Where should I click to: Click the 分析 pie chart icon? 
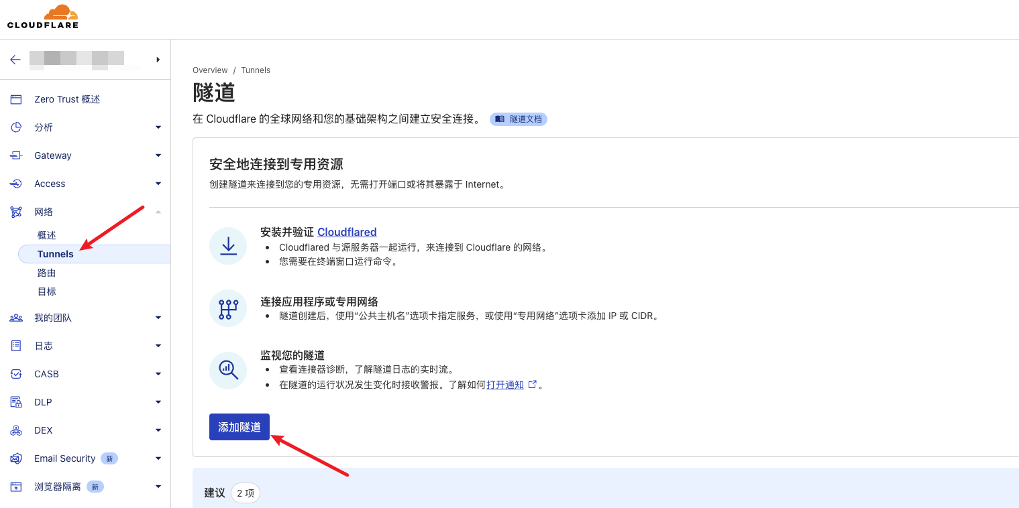[x=16, y=127]
